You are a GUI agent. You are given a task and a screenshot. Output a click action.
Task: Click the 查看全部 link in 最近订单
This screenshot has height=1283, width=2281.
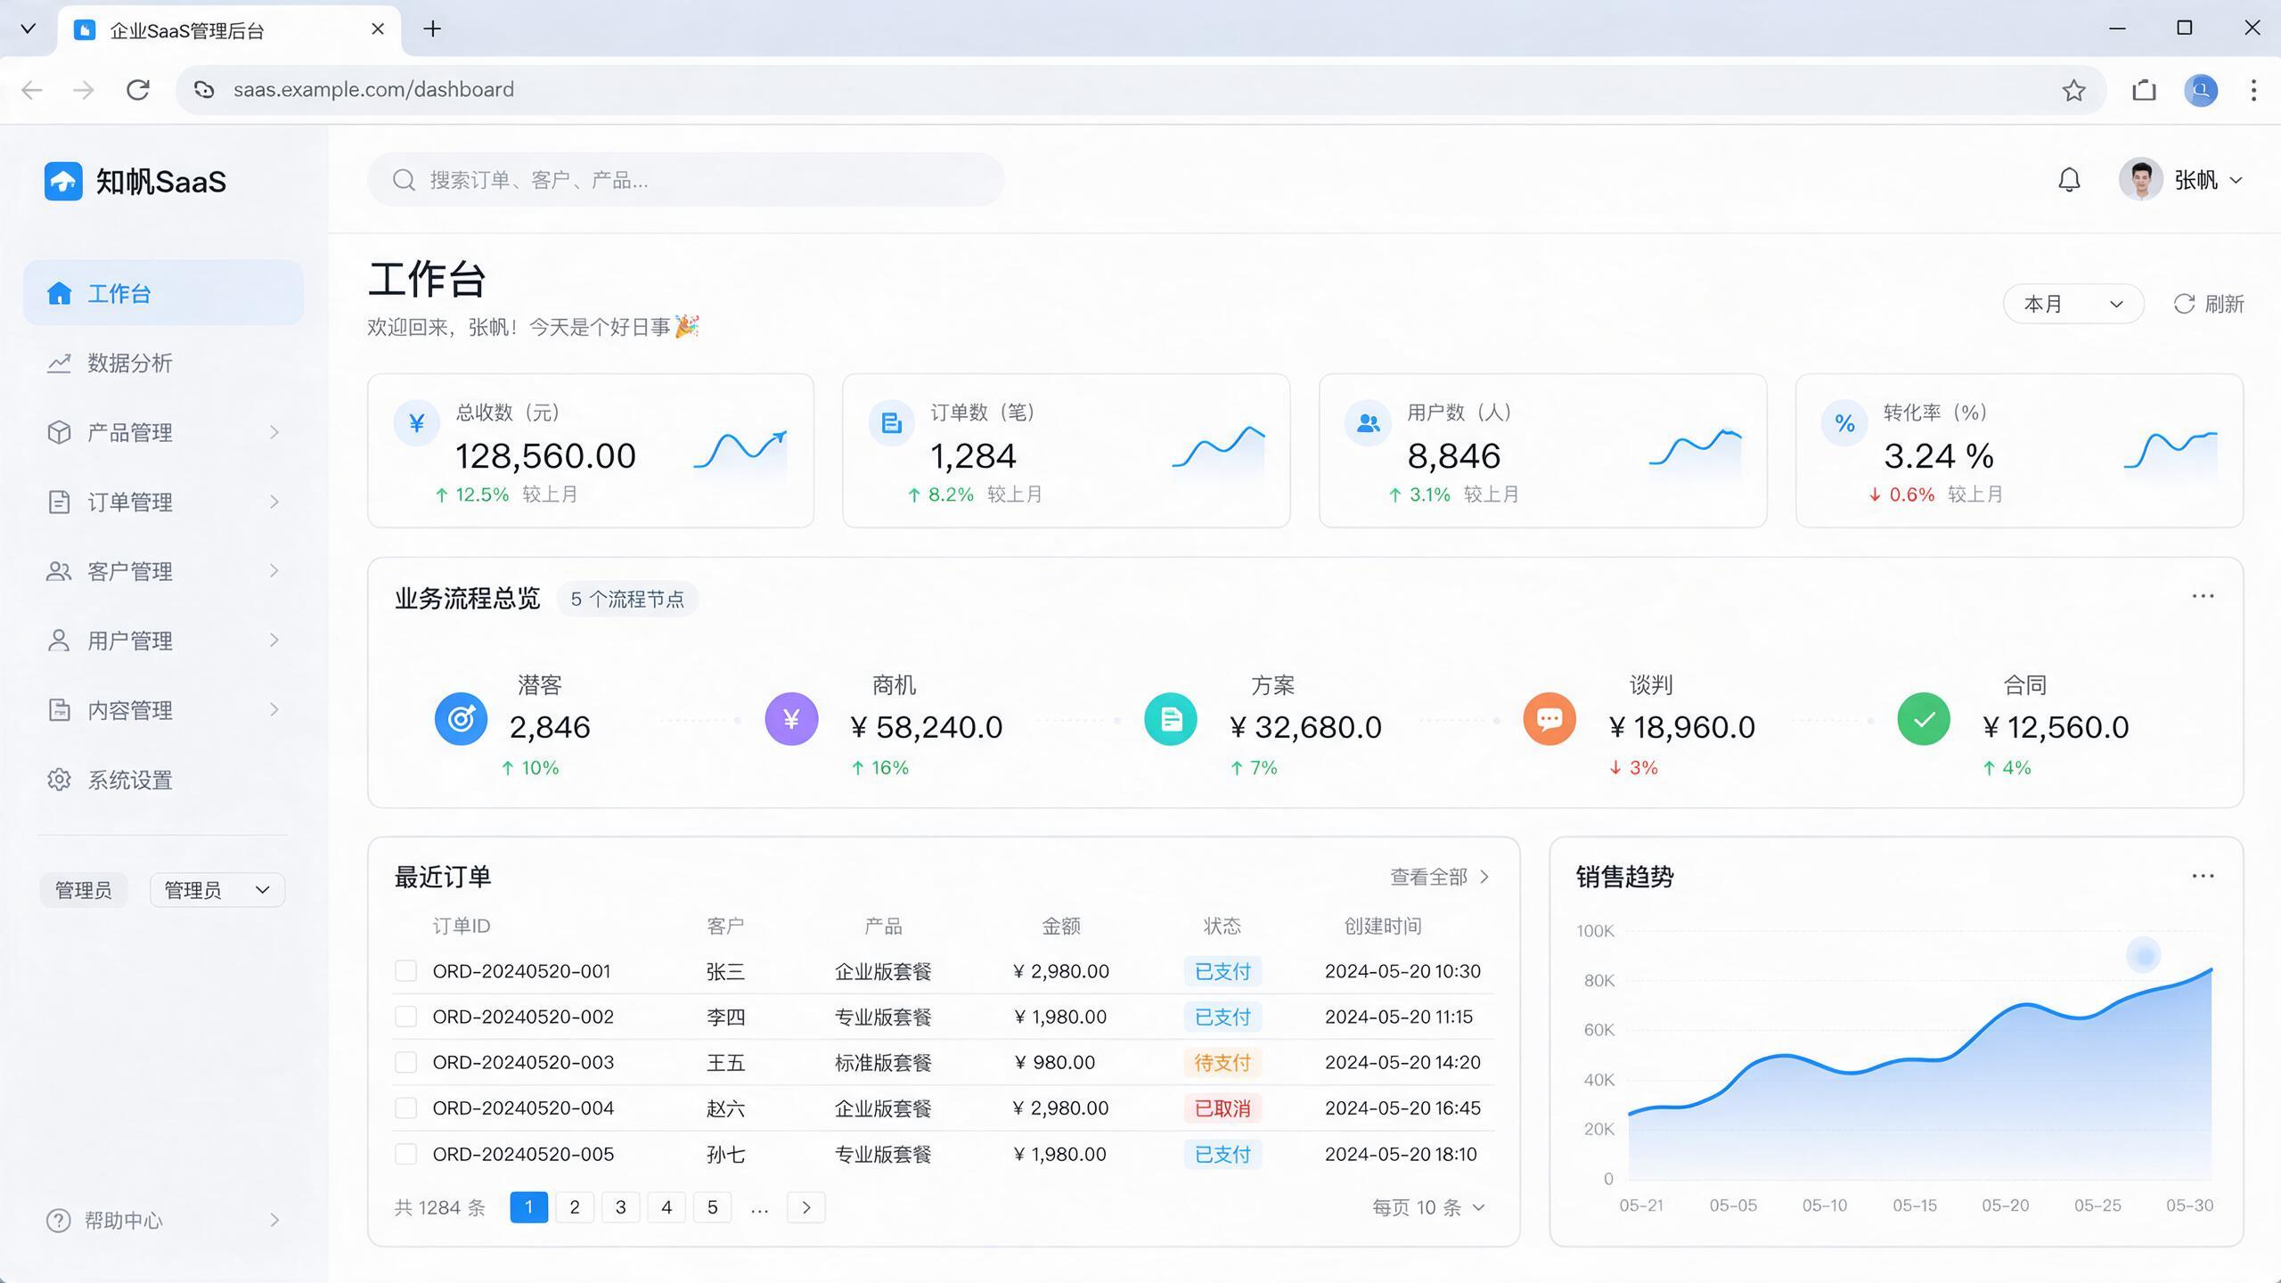click(1440, 877)
